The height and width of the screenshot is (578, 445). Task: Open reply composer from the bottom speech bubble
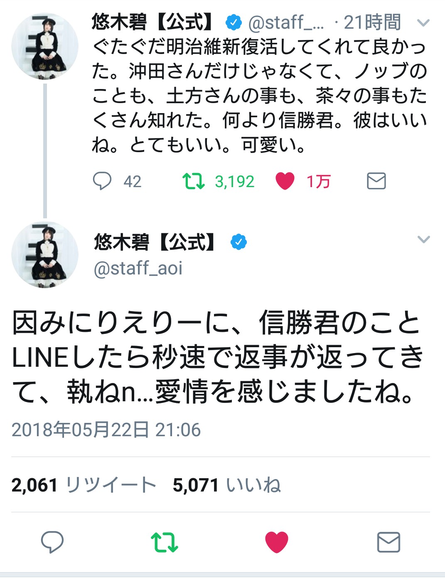click(52, 542)
